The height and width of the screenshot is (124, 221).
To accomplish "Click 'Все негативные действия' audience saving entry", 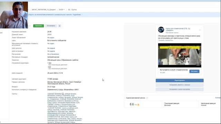I will [x=58, y=69].
